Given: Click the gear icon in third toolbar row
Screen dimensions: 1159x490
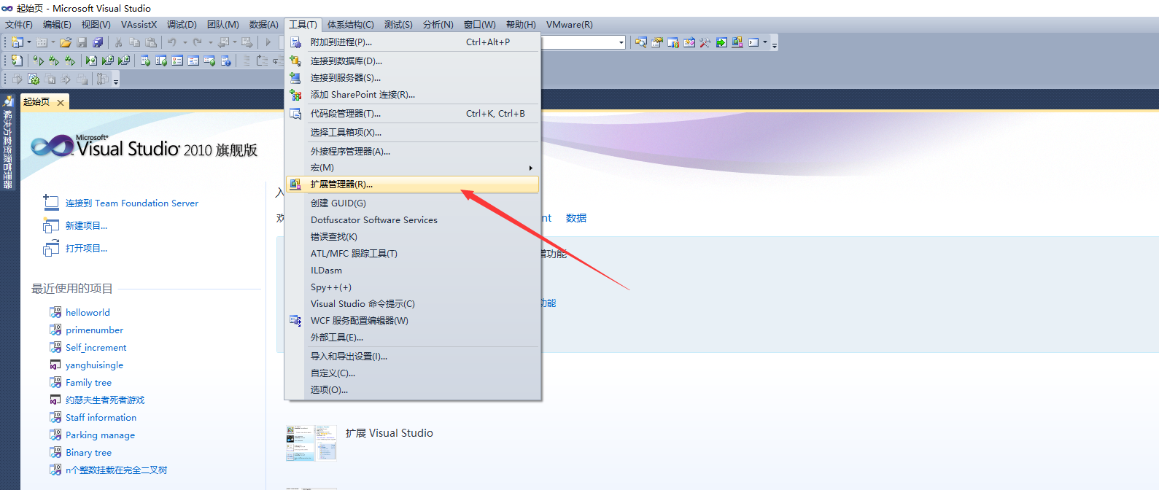Looking at the screenshot, I should (x=34, y=79).
